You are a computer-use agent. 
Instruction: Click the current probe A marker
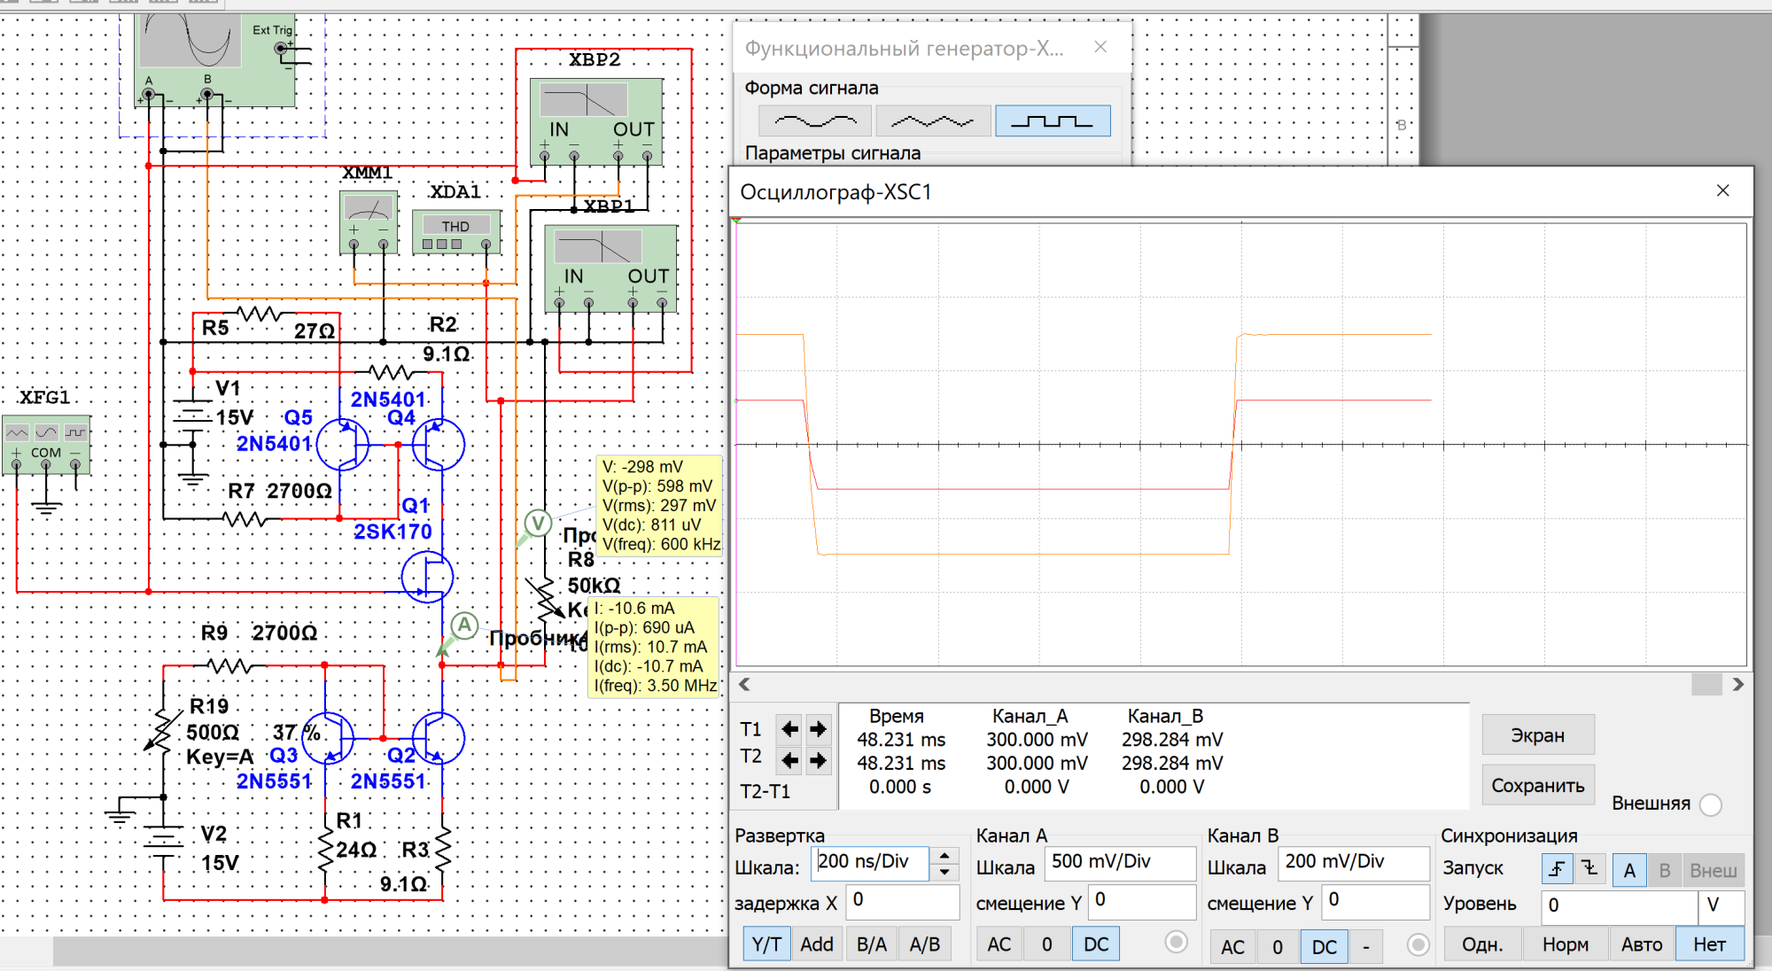pyautogui.click(x=464, y=625)
